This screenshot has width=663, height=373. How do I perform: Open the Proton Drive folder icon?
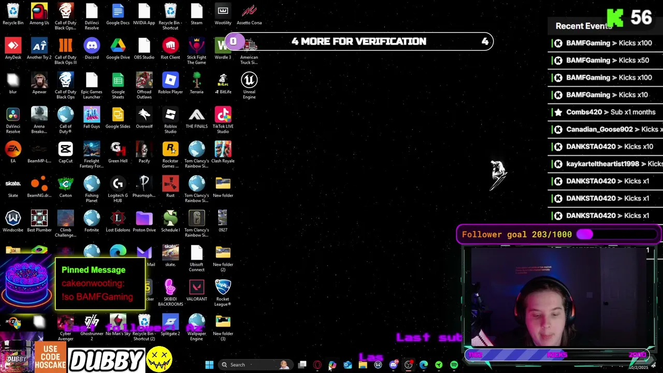(144, 222)
